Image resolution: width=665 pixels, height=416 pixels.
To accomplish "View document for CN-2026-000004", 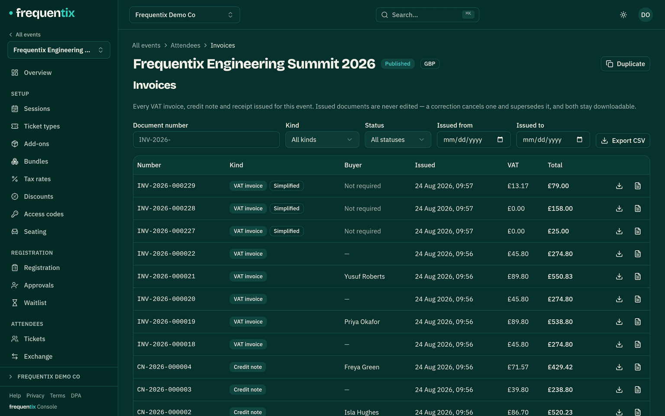I will point(638,367).
